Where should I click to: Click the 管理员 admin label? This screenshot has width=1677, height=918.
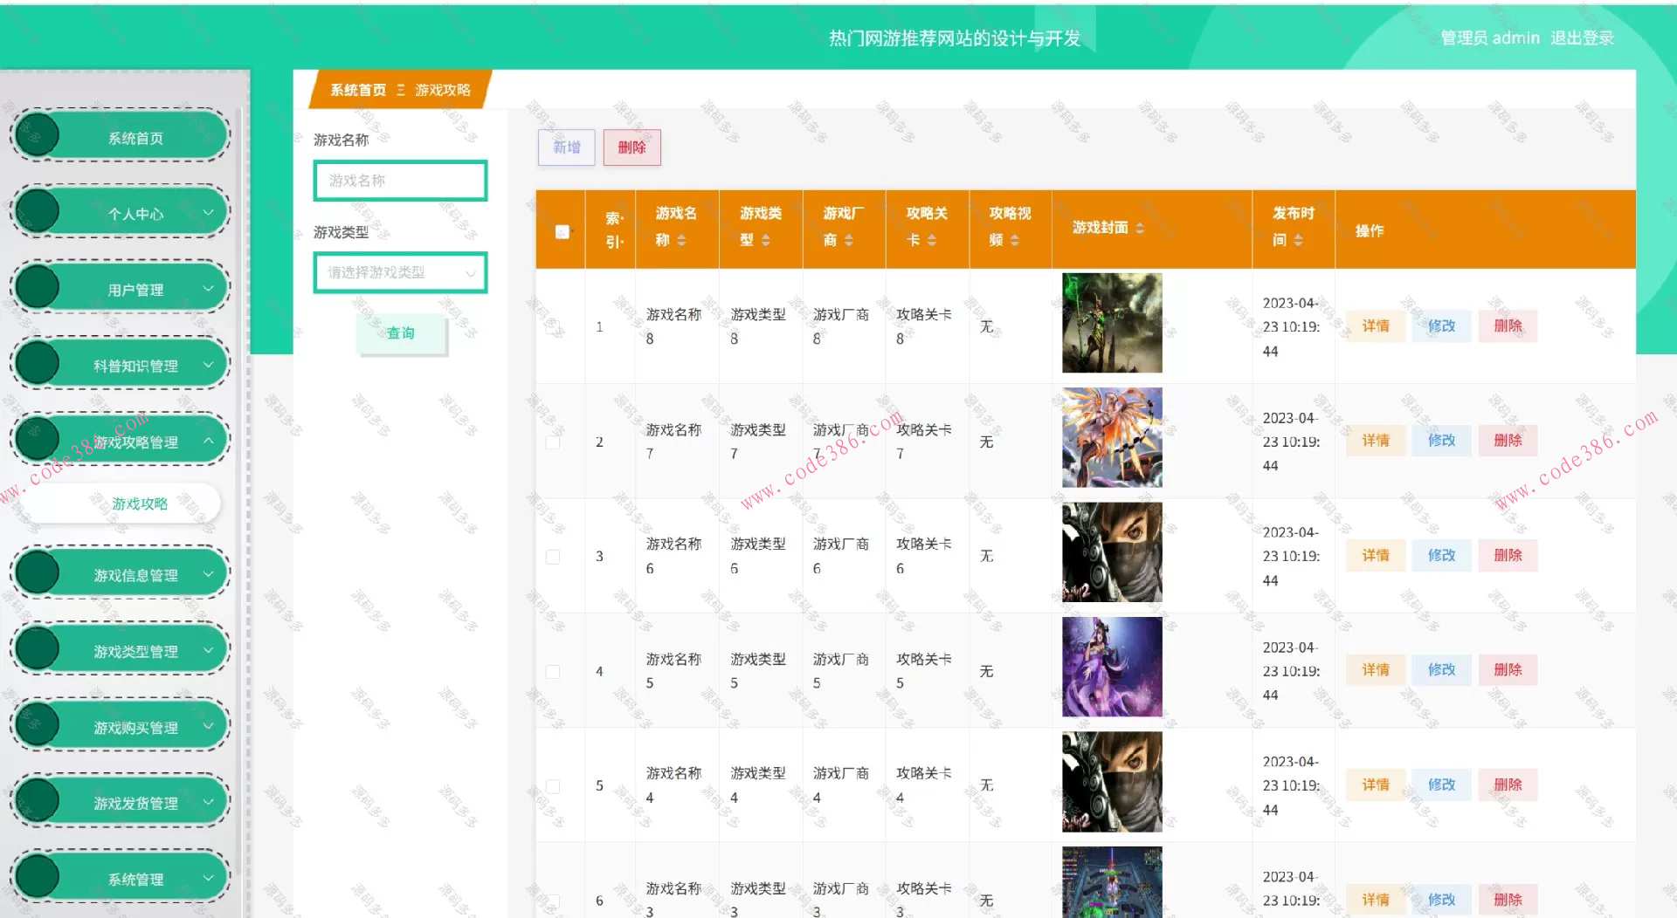pyautogui.click(x=1490, y=38)
